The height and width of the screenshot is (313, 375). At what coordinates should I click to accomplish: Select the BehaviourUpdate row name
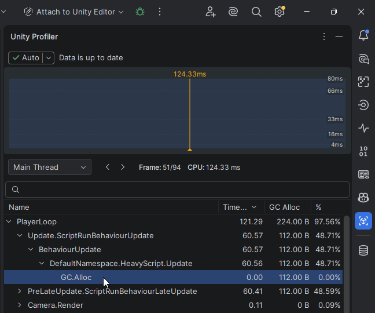click(70, 250)
